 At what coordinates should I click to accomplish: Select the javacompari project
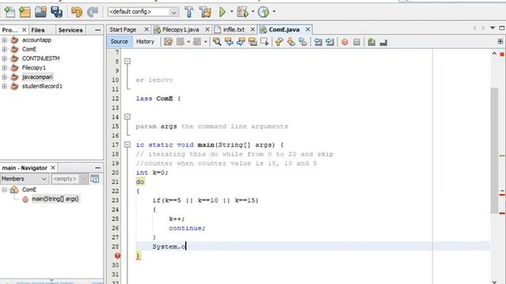[37, 77]
